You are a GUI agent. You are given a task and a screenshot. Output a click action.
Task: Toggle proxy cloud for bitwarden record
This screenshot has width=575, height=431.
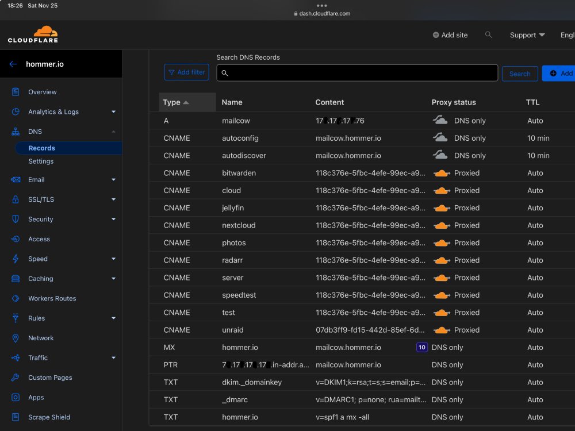442,173
